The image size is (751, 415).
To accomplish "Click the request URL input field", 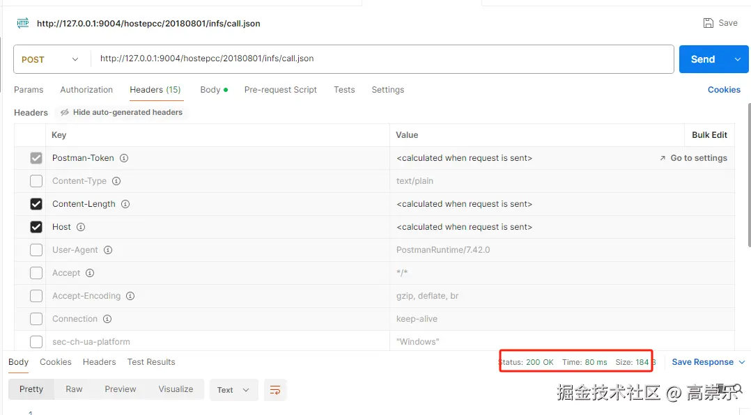I will pos(382,59).
